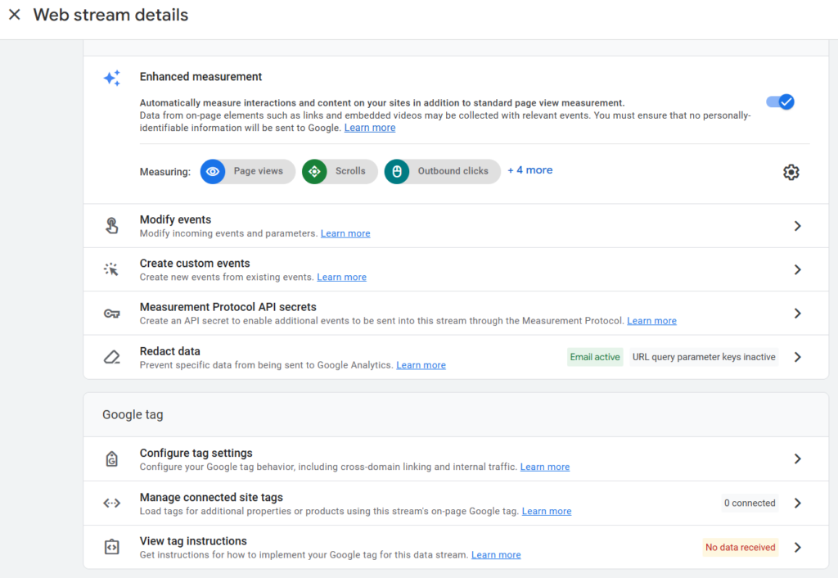Click the Page views eye icon
The width and height of the screenshot is (838, 578).
pyautogui.click(x=213, y=172)
